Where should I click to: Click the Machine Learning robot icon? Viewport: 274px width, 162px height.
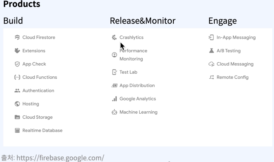click(x=114, y=112)
